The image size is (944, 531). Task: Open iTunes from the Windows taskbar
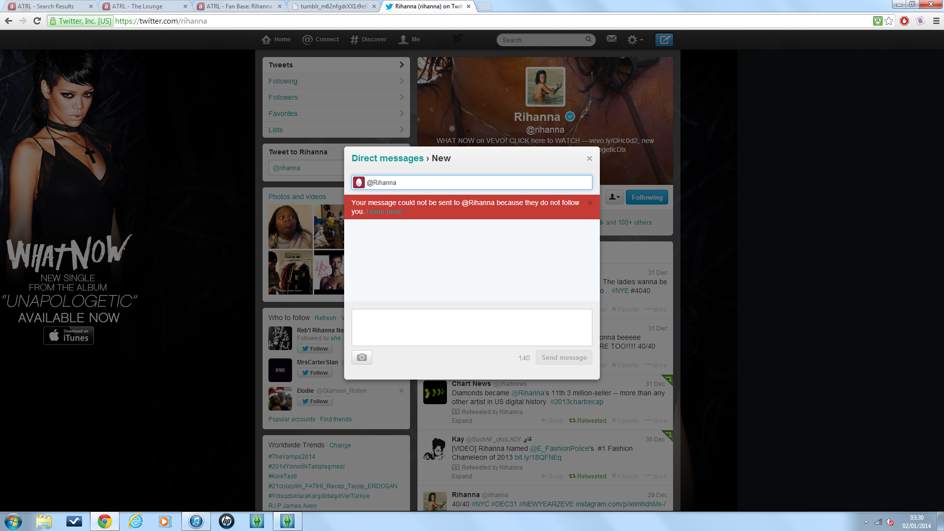[x=196, y=521]
